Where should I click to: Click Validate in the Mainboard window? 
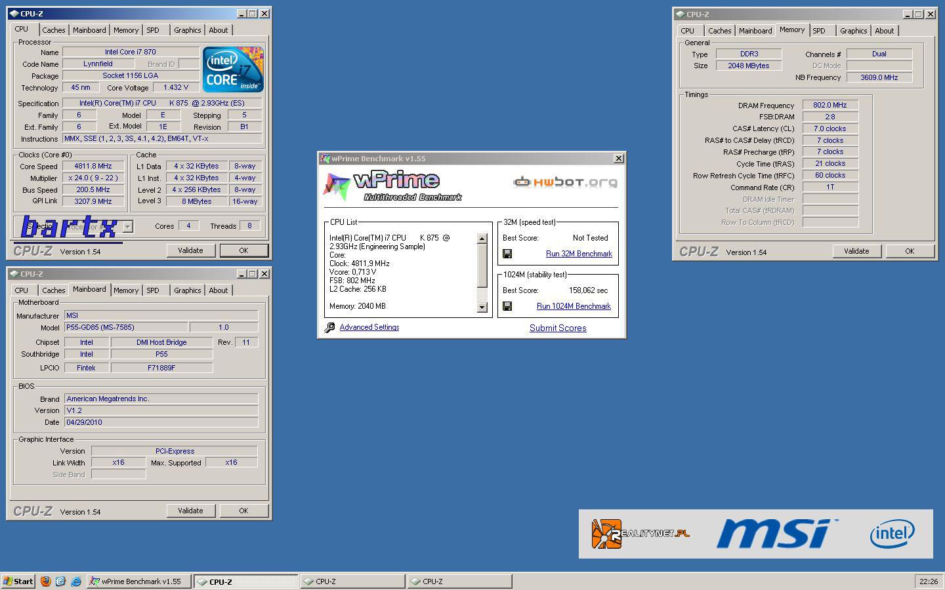[x=190, y=511]
